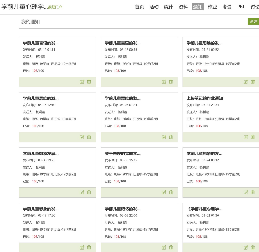Open the 作业 tab
Viewport: 259px width, 252px height.
pyautogui.click(x=212, y=7)
